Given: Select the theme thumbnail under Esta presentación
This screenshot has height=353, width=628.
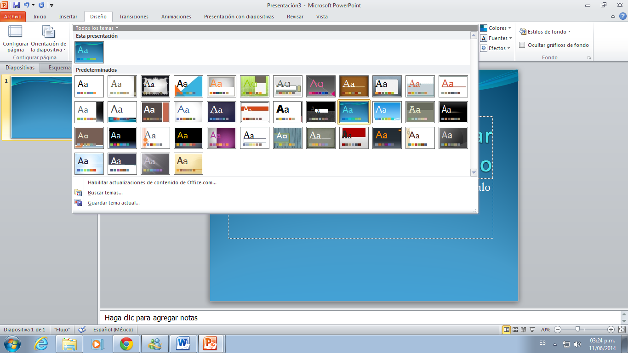Looking at the screenshot, I should point(89,52).
